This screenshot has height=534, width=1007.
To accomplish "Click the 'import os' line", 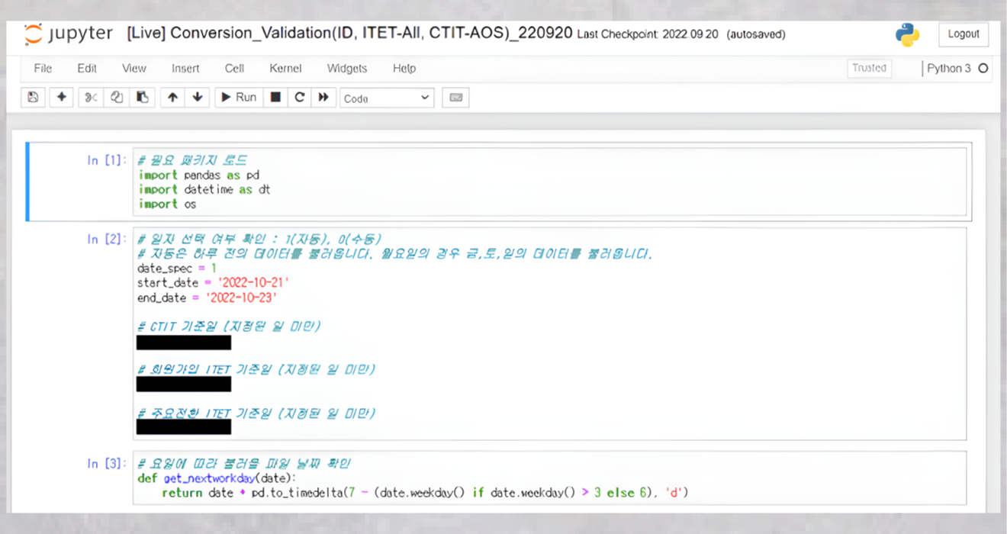I will click(167, 204).
